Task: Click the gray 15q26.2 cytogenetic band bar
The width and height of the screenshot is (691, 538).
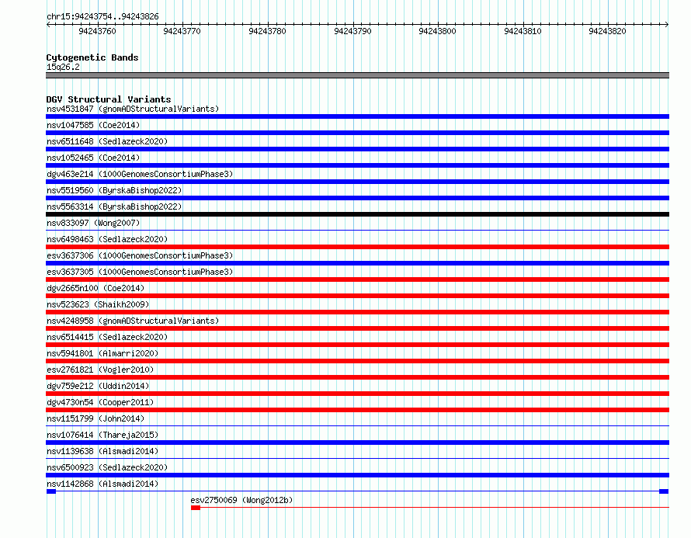Action: pos(357,75)
